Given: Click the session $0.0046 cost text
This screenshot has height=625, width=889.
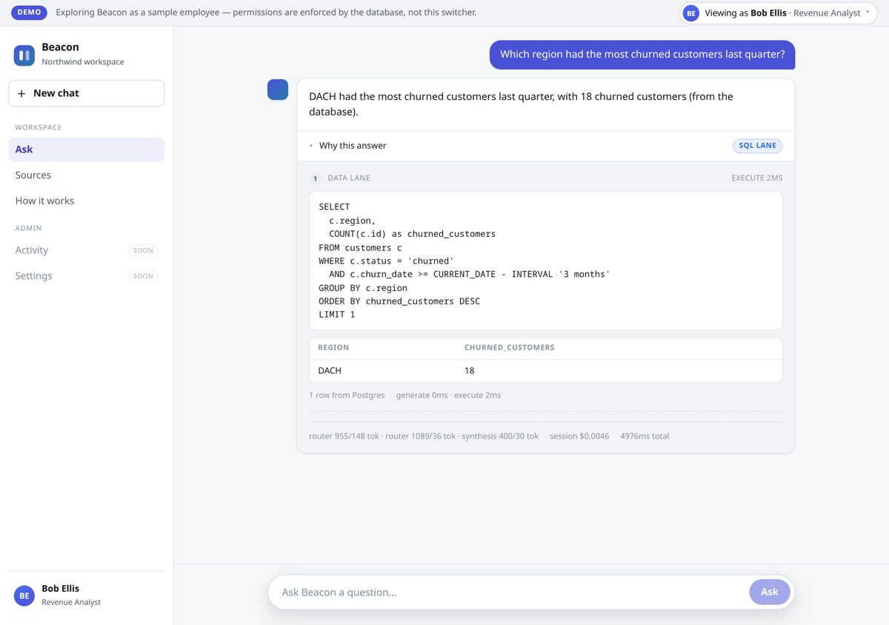Looking at the screenshot, I should (579, 436).
